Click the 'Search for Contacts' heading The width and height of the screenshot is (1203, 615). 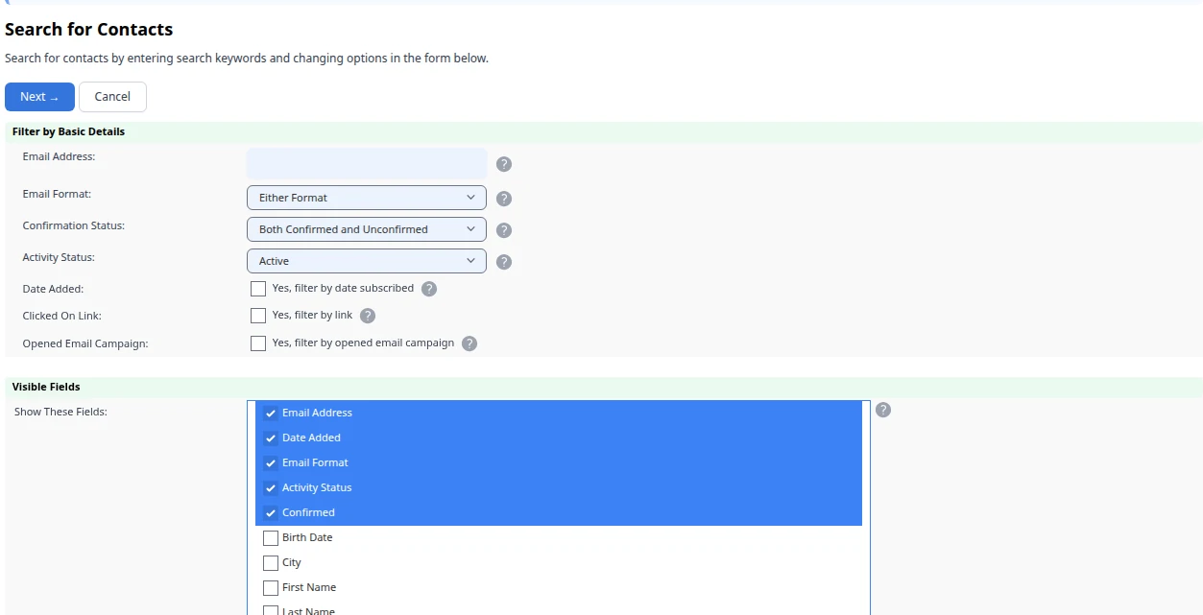click(x=89, y=30)
